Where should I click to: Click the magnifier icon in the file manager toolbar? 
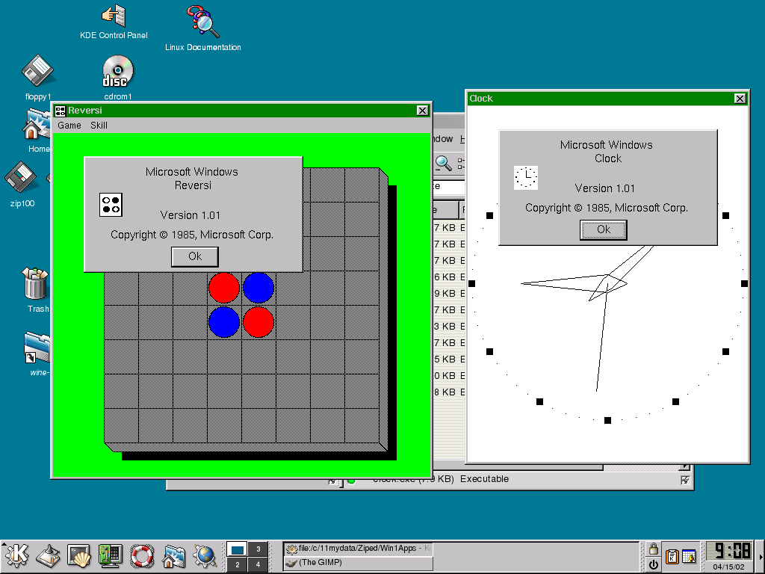point(444,164)
